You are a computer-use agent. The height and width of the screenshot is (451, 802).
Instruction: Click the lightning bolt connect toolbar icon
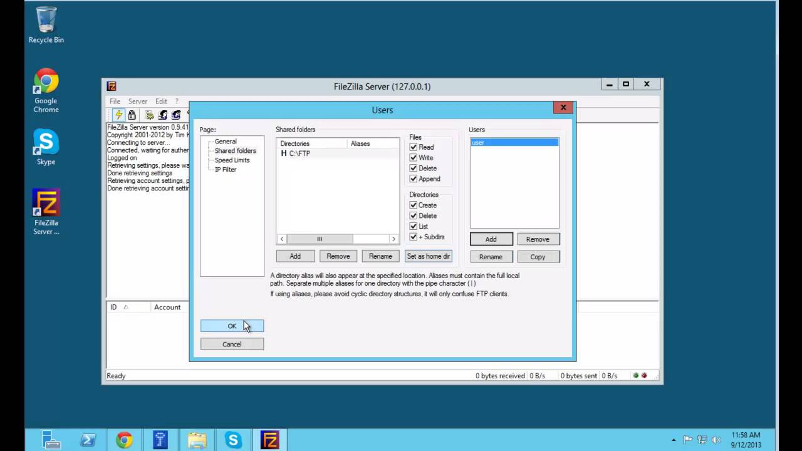coord(118,115)
